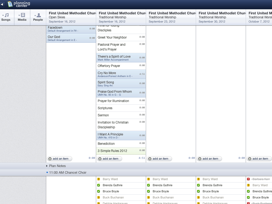Click Buck Buchanan's yellow status icon, September 16

point(99,197)
